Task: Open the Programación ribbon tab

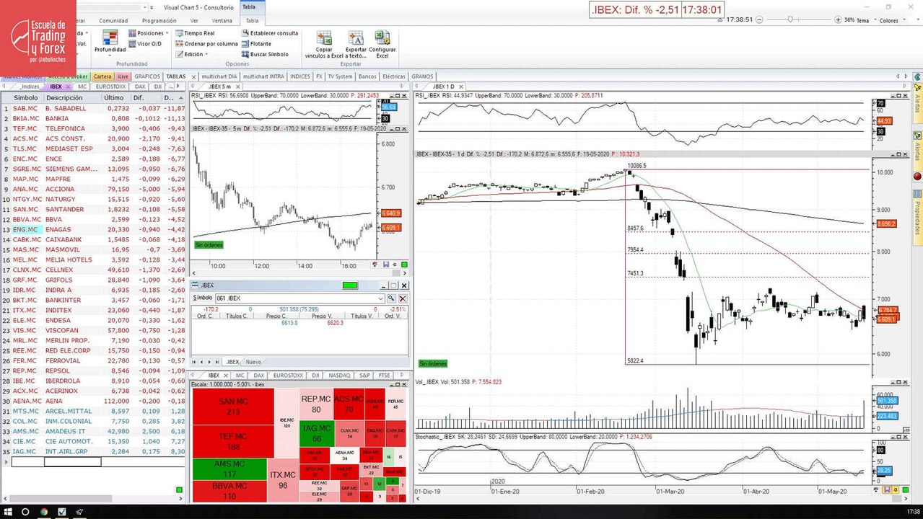Action: 159,21
